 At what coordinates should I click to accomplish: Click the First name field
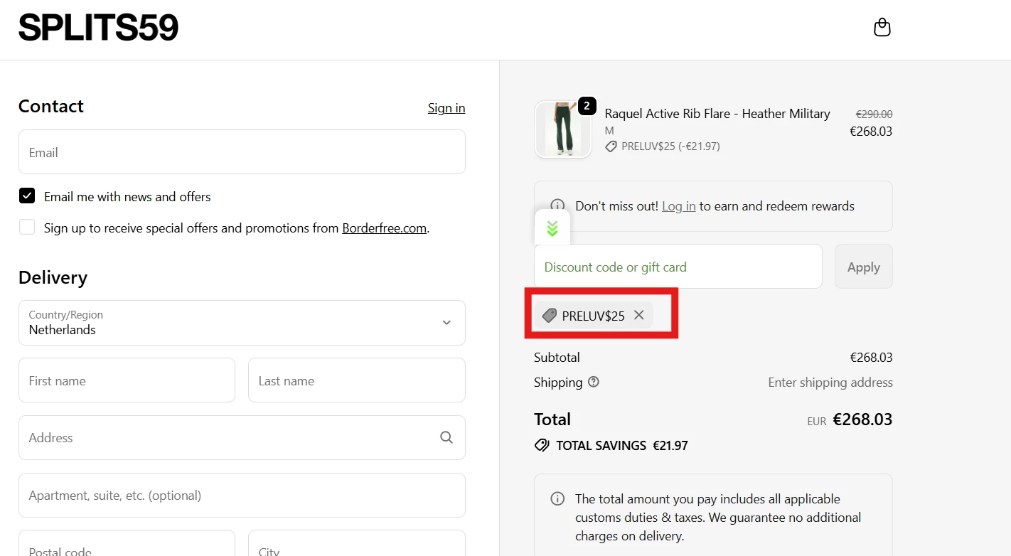pos(127,380)
